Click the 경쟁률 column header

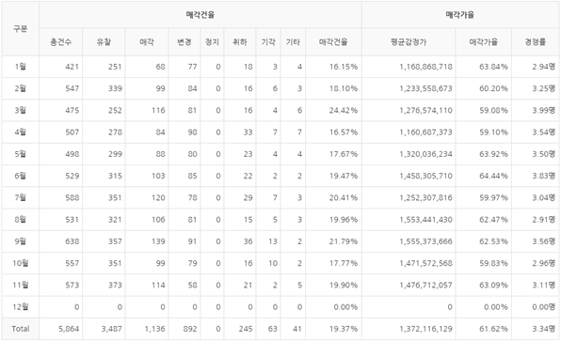tap(536, 42)
